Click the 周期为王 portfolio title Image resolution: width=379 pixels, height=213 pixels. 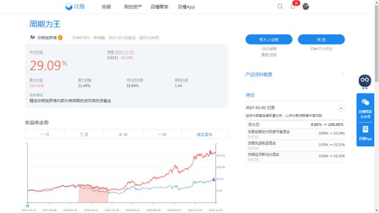click(x=45, y=24)
